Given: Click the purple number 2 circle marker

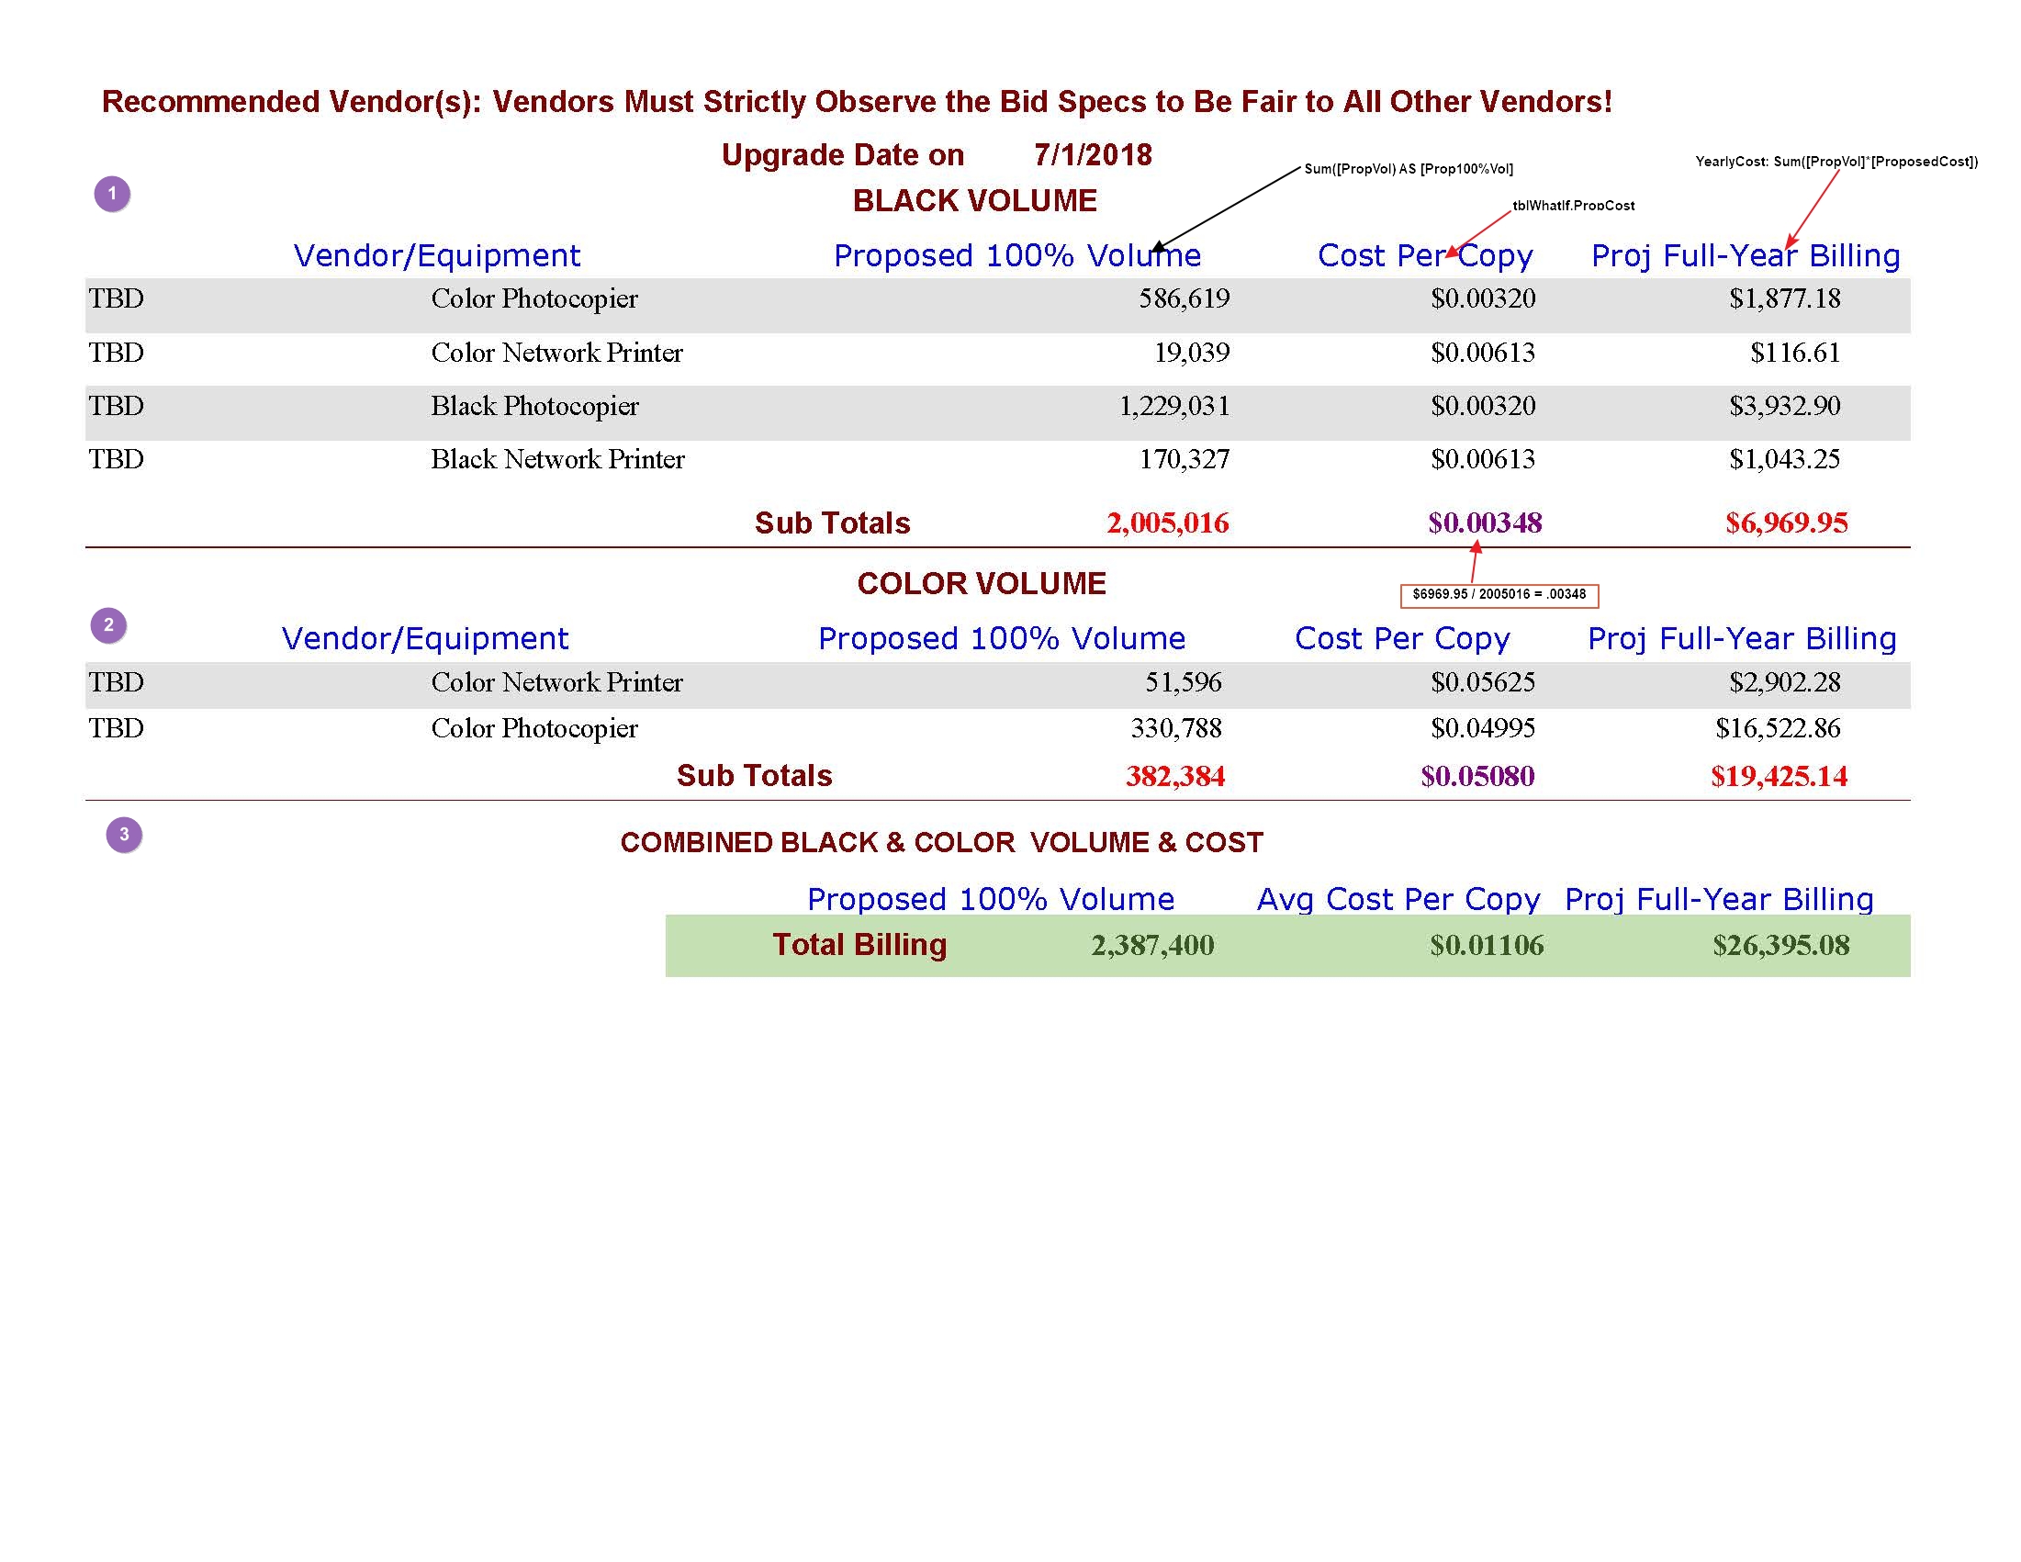Looking at the screenshot, I should 108,625.
